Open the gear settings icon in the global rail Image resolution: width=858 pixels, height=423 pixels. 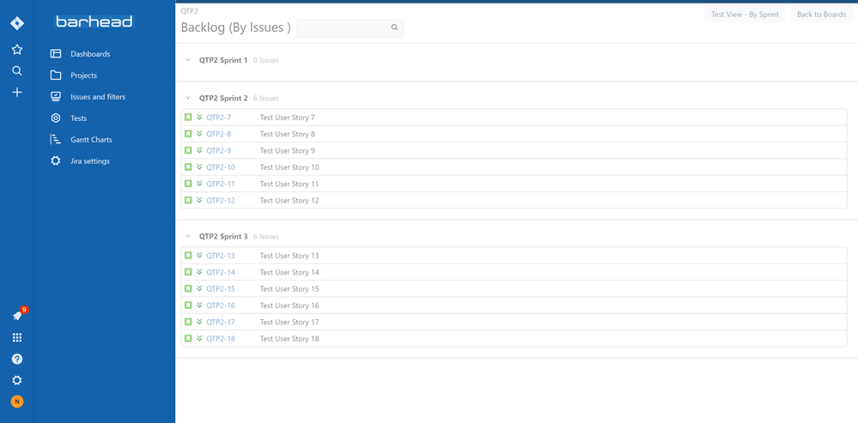point(17,380)
